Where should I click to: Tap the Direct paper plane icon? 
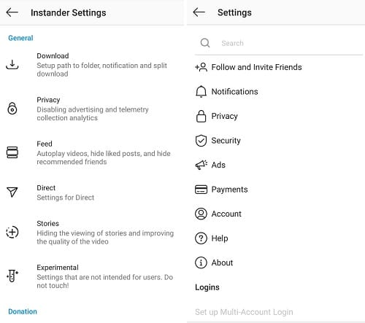pos(12,192)
